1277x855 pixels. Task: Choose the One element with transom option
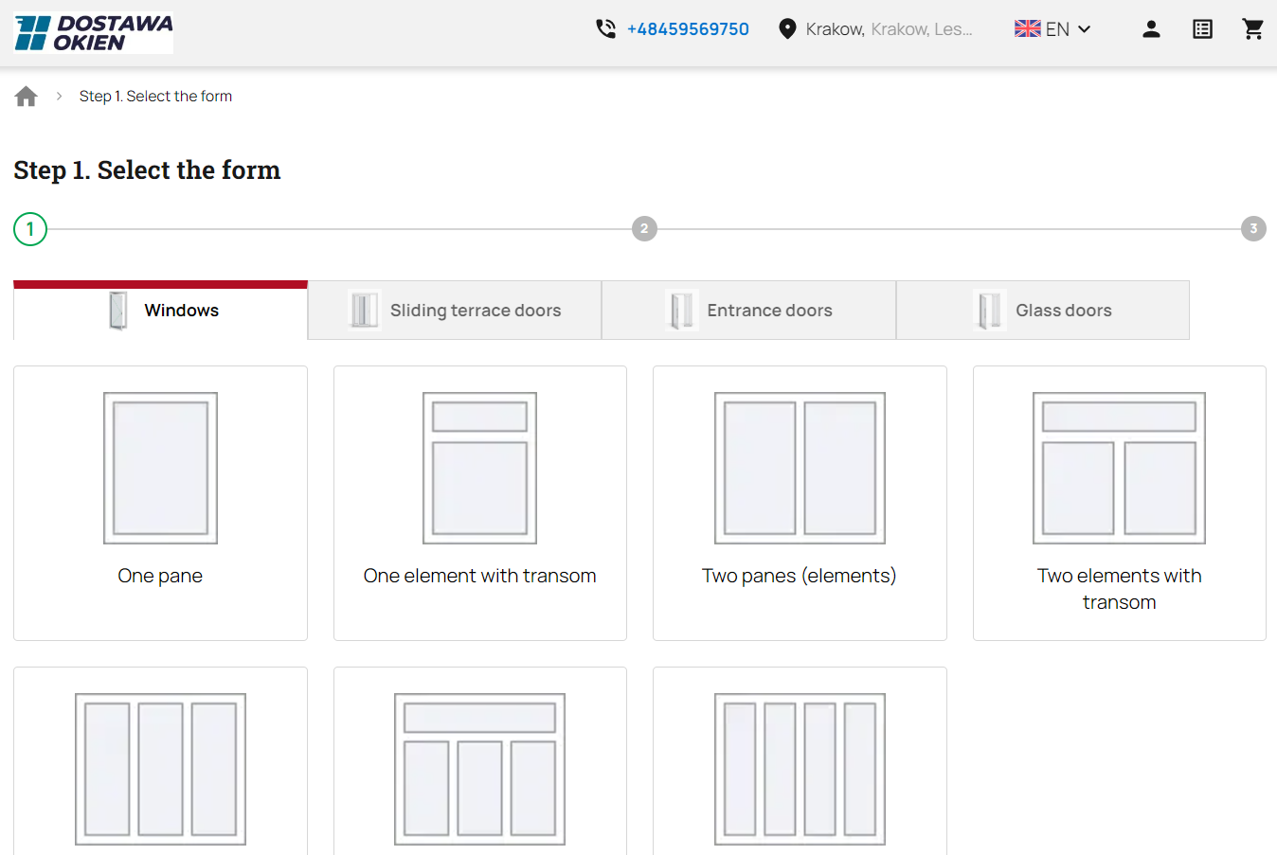[479, 503]
